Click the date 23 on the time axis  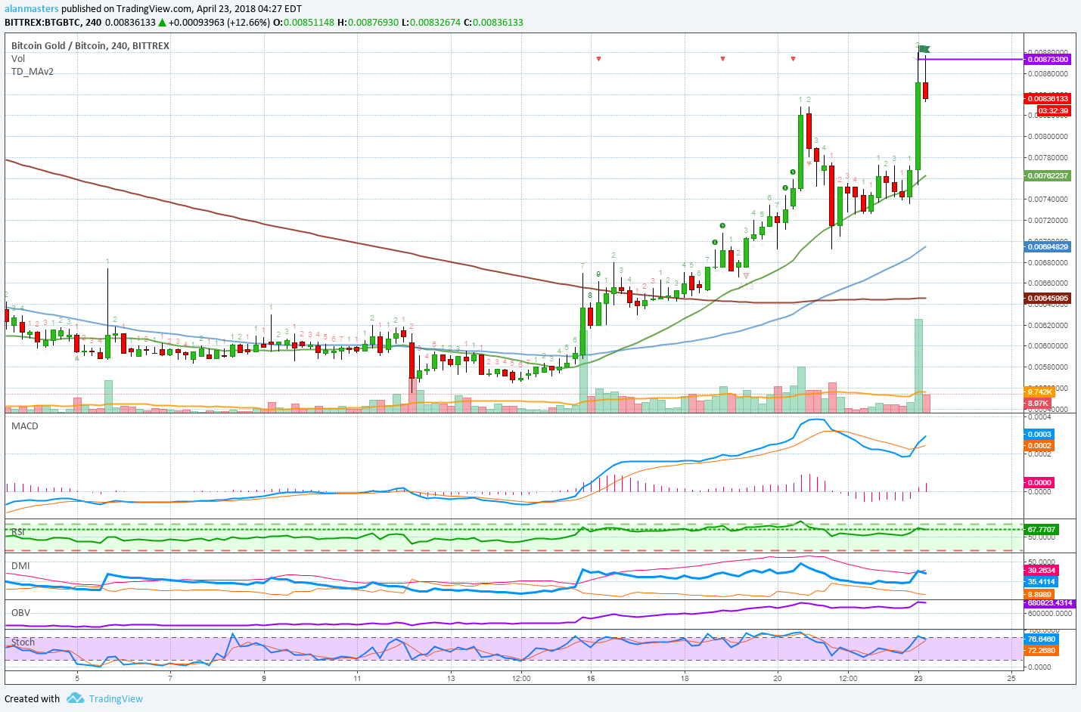(x=918, y=678)
